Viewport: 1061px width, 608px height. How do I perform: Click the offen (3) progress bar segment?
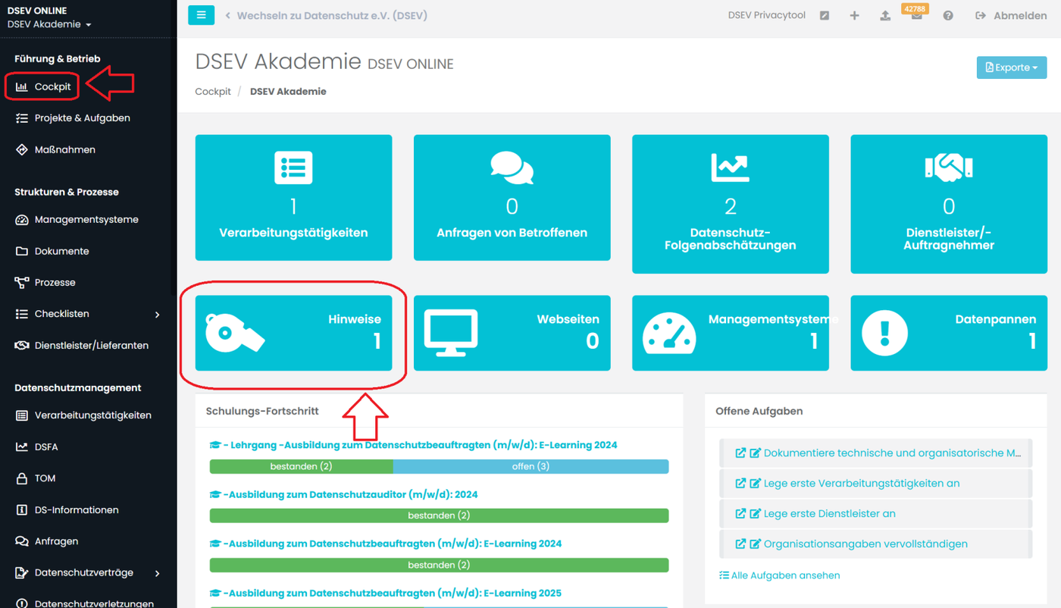click(x=530, y=466)
